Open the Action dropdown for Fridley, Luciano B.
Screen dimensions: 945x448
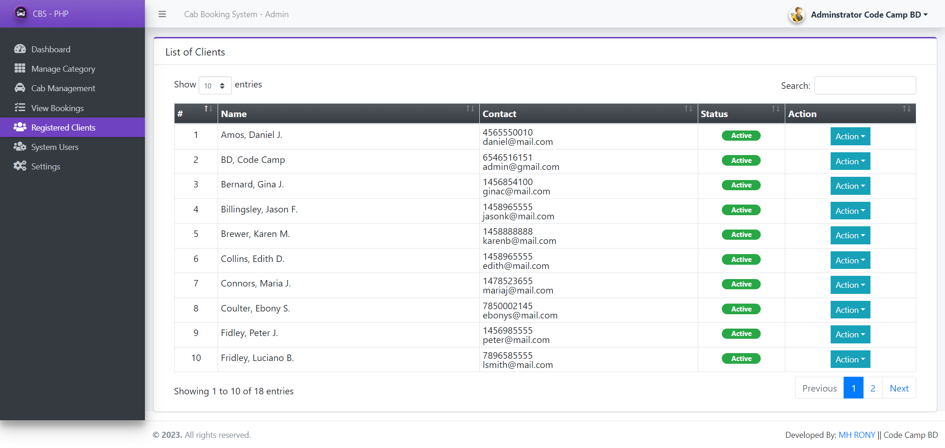point(850,359)
